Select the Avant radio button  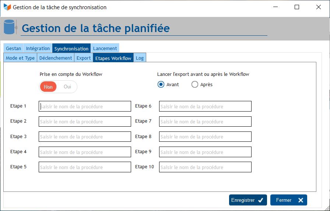pos(161,84)
